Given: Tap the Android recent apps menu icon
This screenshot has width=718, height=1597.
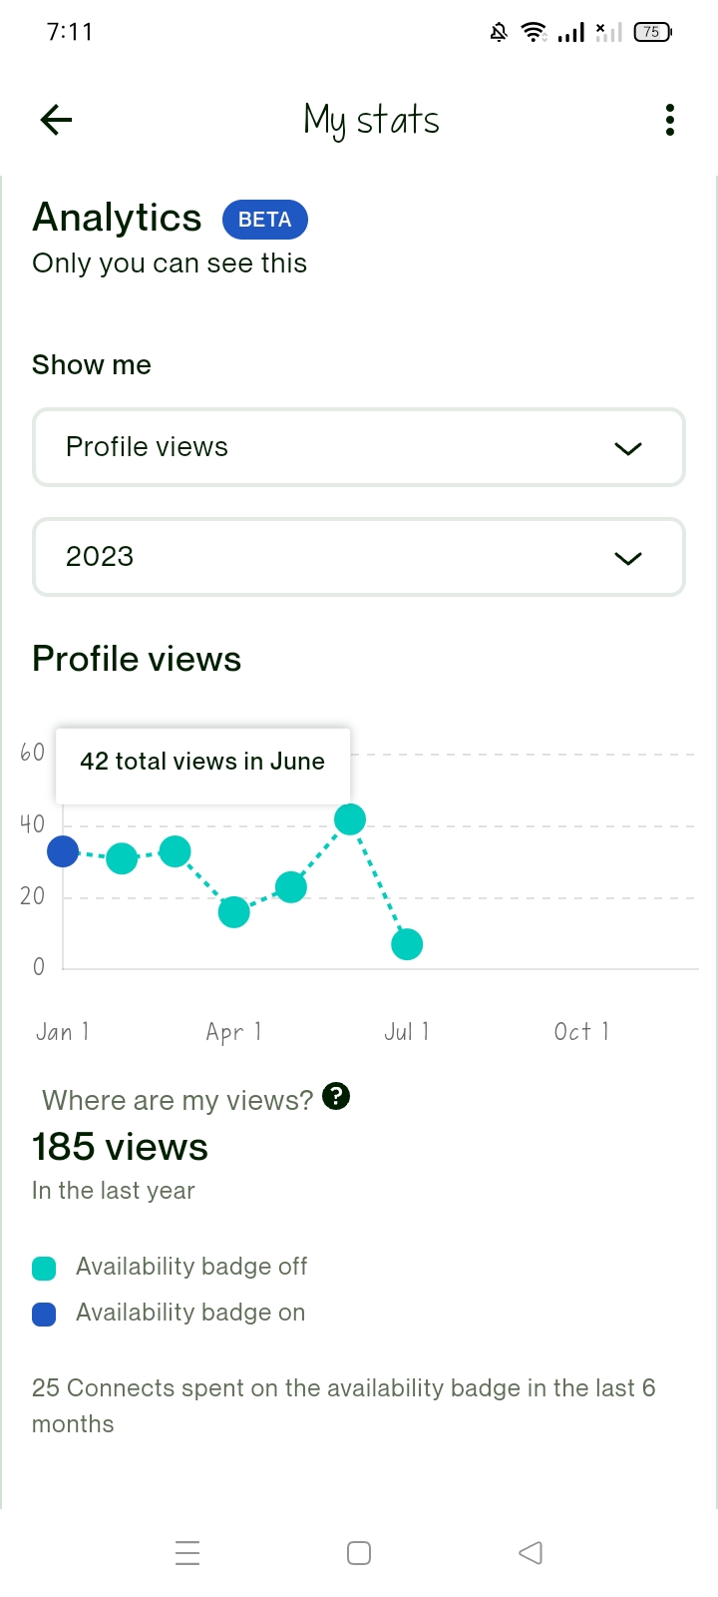Looking at the screenshot, I should click(187, 1553).
